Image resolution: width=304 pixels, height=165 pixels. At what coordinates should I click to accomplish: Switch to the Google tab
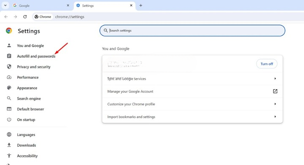tap(41, 5)
